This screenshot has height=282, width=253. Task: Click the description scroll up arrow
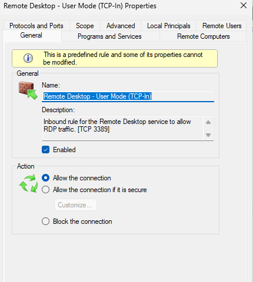[208, 123]
